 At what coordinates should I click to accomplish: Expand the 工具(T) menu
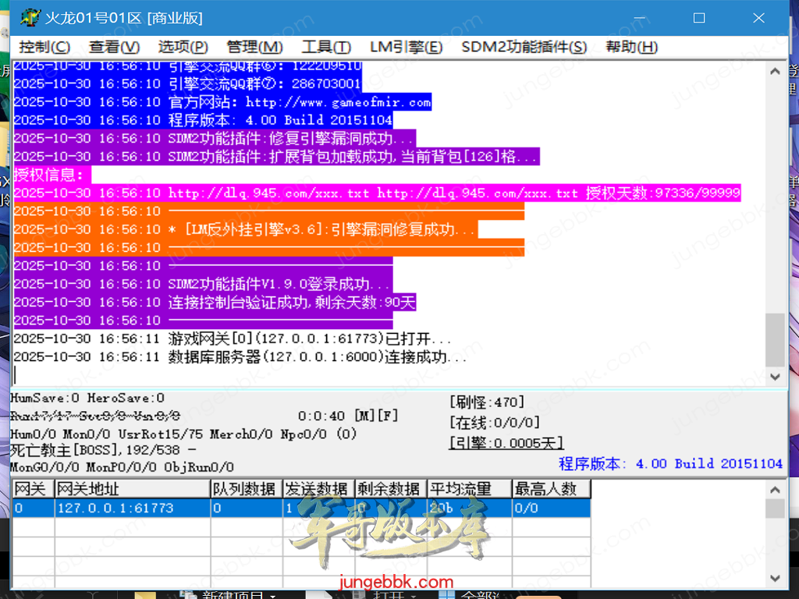[x=326, y=47]
